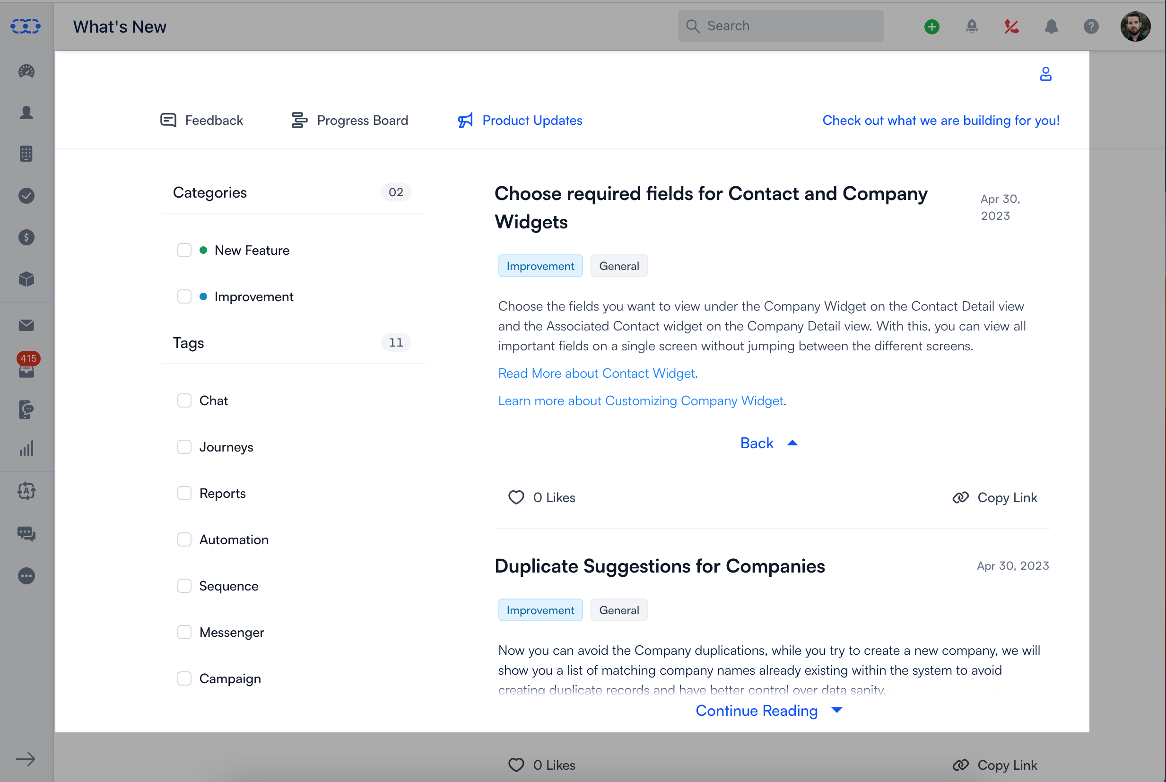Enable the Automation tag checkbox
Screen dimensions: 1166x782
point(184,539)
